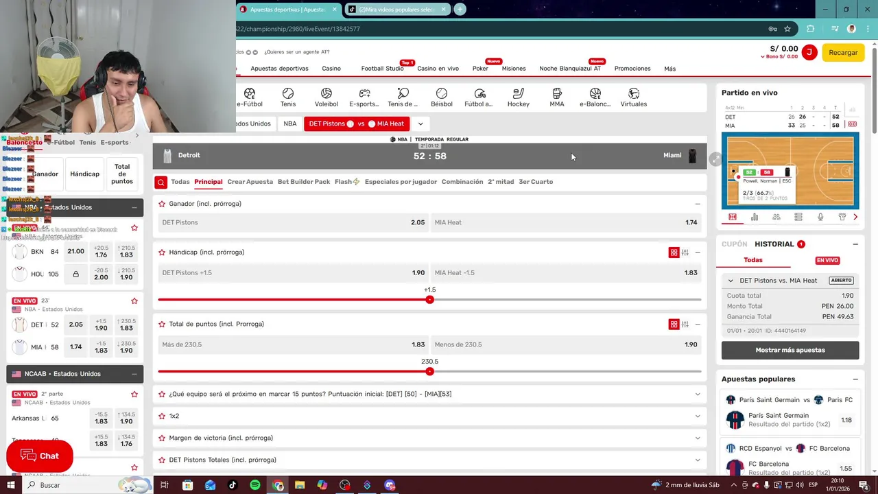Select París Saint Germain 1.18 popular bet
Viewport: 878px width, 494px height.
pos(790,420)
